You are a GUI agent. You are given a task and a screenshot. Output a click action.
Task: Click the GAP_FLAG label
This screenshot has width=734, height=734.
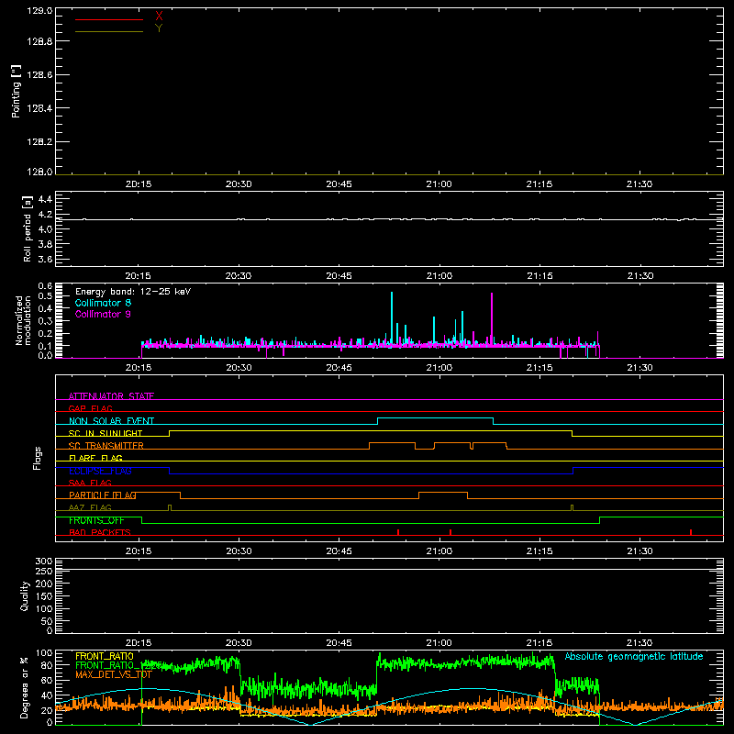[x=90, y=408]
